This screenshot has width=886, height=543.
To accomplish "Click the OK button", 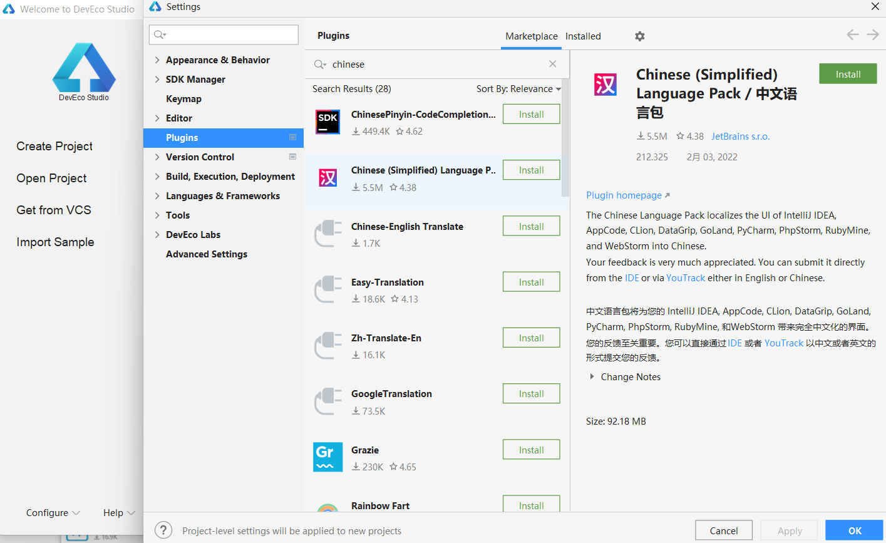I will click(855, 530).
